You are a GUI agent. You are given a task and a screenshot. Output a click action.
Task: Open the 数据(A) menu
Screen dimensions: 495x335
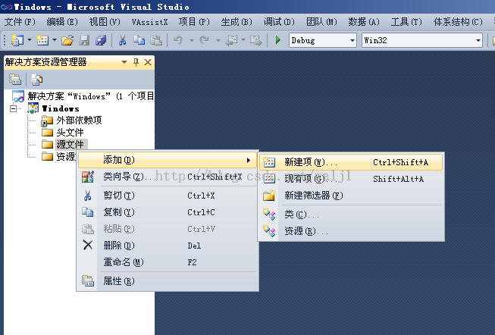coord(364,22)
